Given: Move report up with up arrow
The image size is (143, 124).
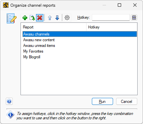Looking at the screenshot, I should coord(50,18).
